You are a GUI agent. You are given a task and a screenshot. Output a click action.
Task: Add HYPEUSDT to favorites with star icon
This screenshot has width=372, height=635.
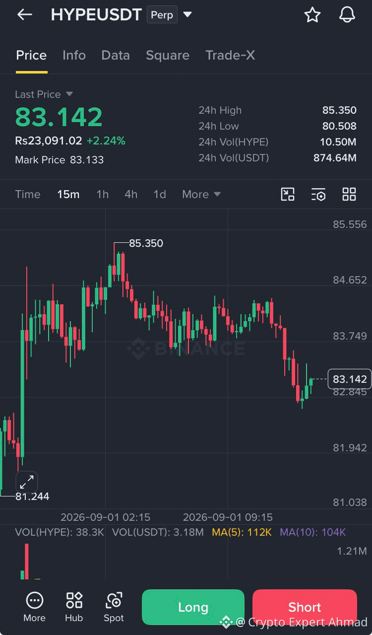312,15
